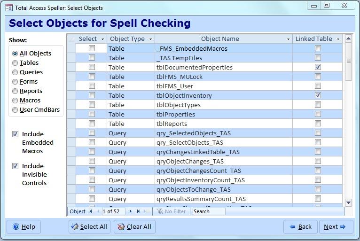
Task: Toggle Include Embedded Macros checkbox
Action: pos(15,134)
